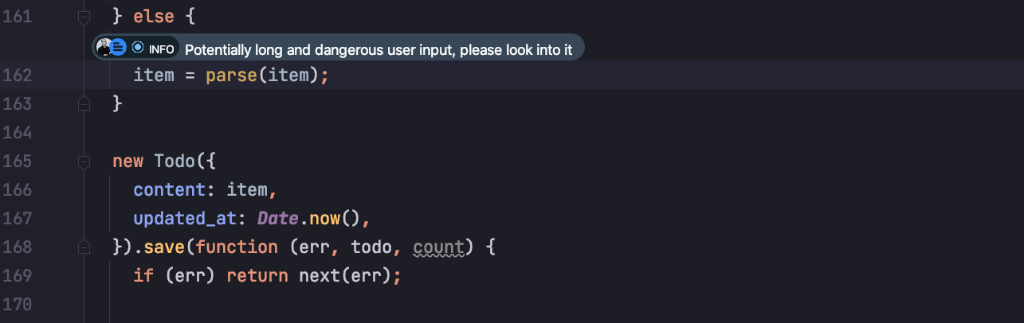Image resolution: width=1024 pixels, height=323 pixels.
Task: Open the 'Potentially long and dangerous' comment
Action: pos(379,49)
